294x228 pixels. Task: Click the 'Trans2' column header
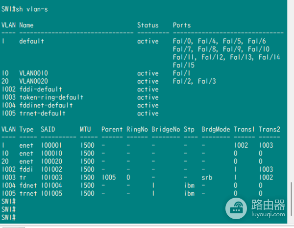point(269,129)
